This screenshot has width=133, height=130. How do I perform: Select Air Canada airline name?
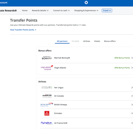pyautogui.click(x=59, y=96)
